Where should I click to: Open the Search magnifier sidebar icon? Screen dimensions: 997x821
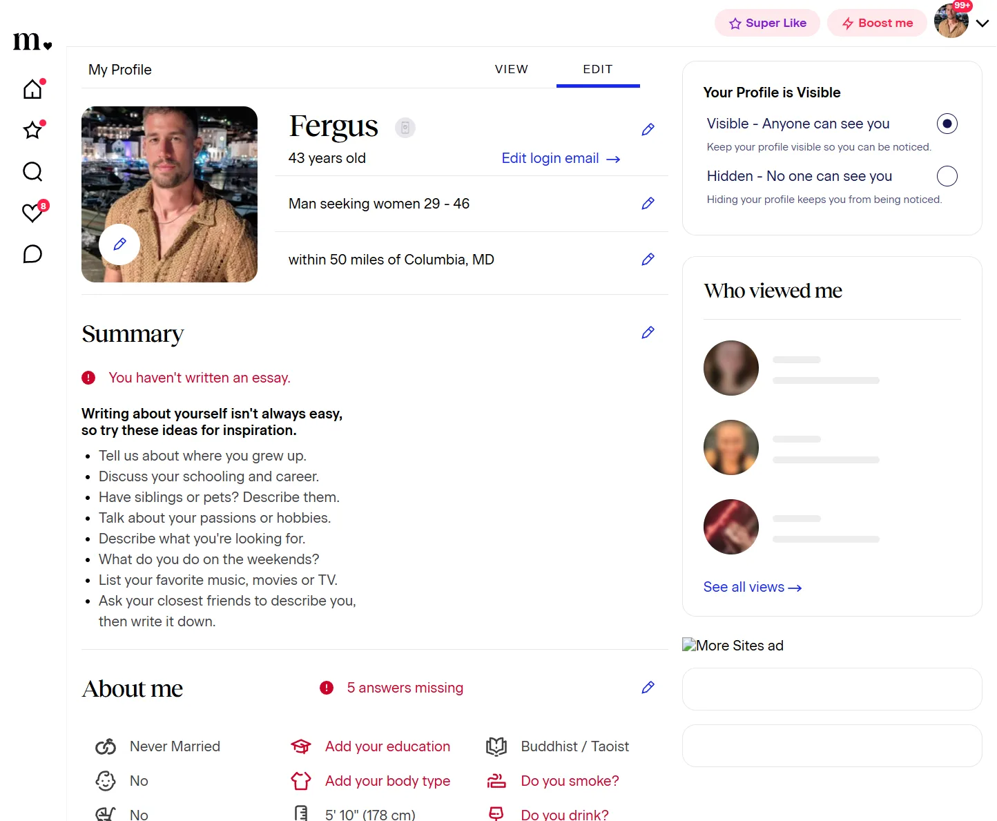click(x=32, y=171)
